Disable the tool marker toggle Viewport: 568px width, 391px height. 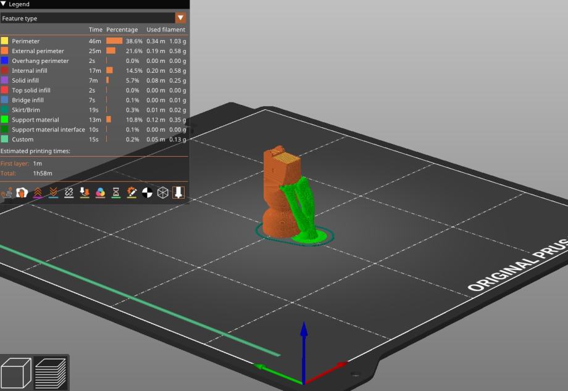click(x=178, y=193)
